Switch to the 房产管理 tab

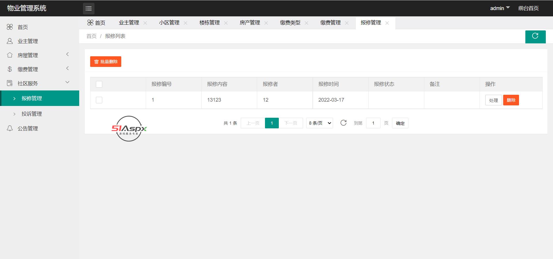pos(250,23)
